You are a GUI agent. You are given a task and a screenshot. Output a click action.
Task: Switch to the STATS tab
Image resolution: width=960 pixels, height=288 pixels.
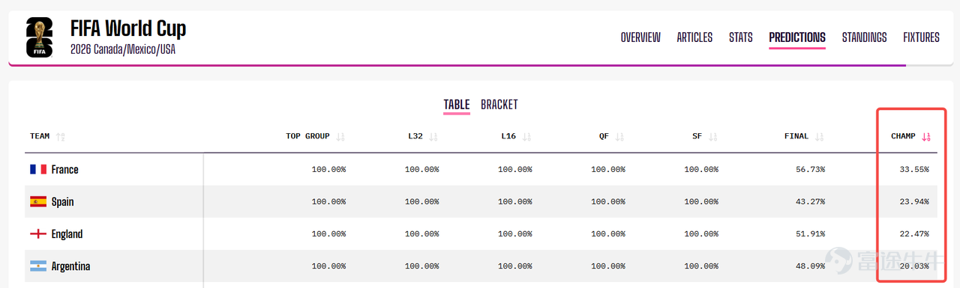(741, 37)
